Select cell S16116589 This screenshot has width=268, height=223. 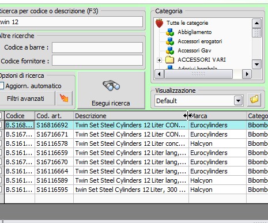tap(54, 180)
